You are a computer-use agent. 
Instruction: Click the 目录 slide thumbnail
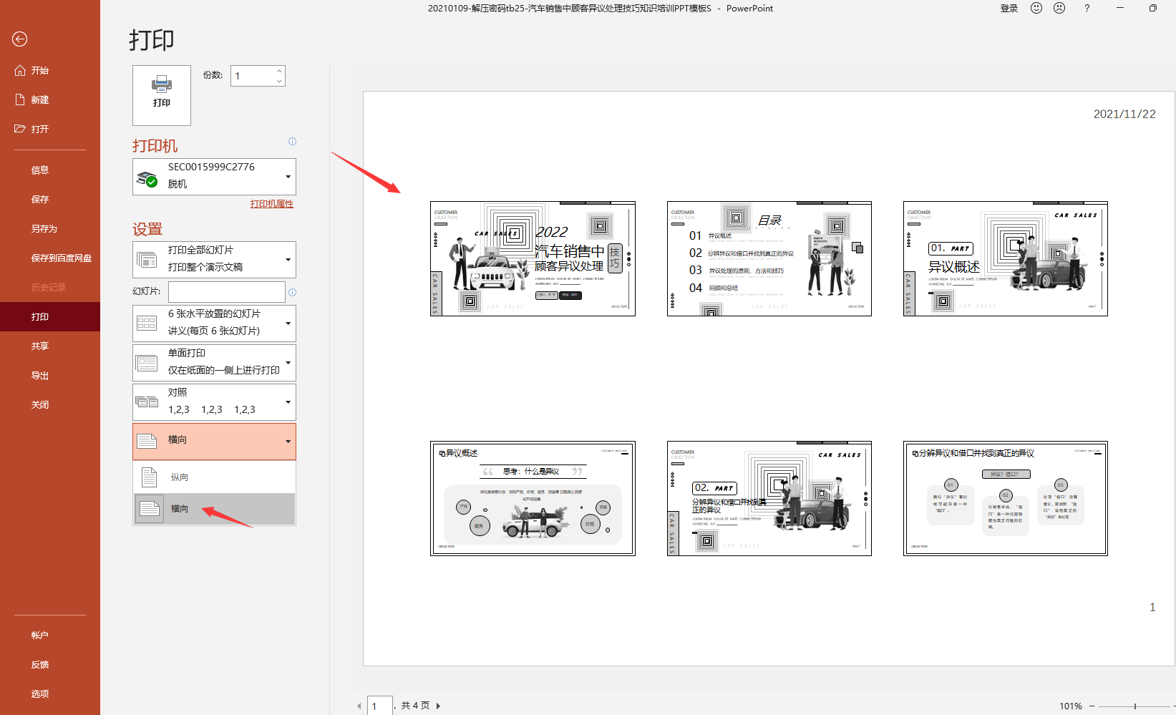click(x=769, y=258)
